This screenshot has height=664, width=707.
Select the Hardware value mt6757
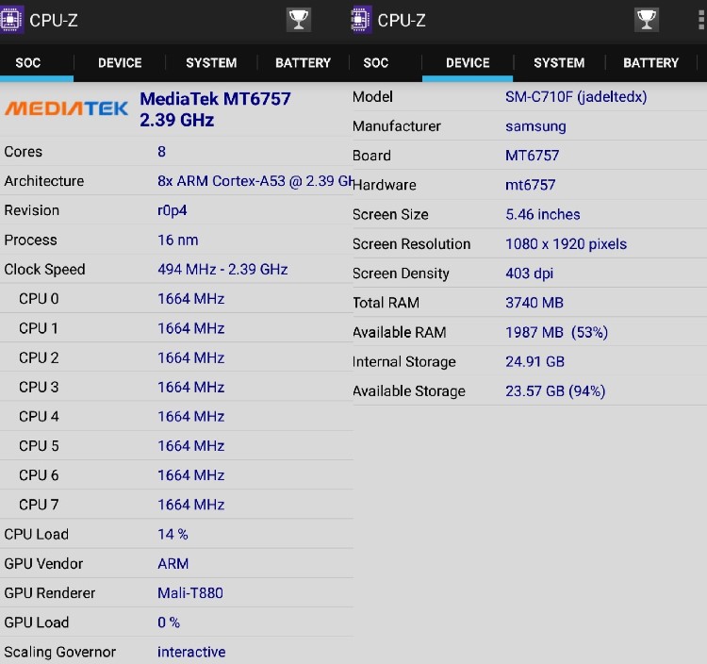tap(530, 185)
